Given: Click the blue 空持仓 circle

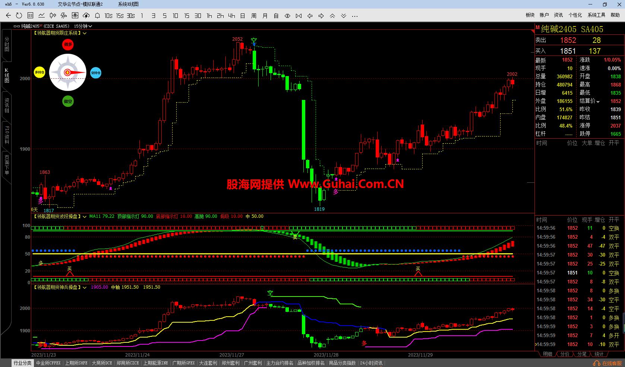Looking at the screenshot, I should click(x=96, y=73).
